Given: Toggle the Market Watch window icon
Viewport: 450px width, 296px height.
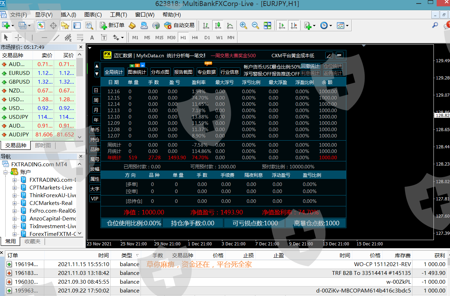Looking at the screenshot, I should (x=41, y=25).
